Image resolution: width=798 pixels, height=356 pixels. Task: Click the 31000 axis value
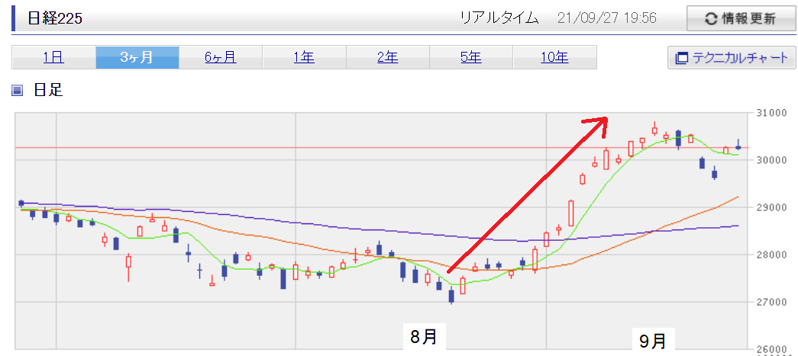point(771,112)
